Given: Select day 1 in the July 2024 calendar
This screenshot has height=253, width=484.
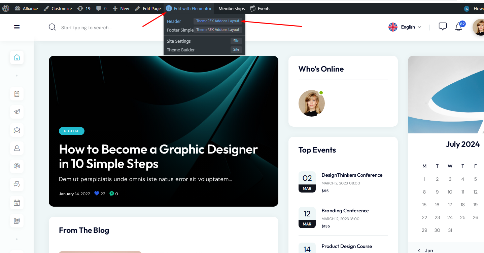Looking at the screenshot, I should tap(424, 179).
